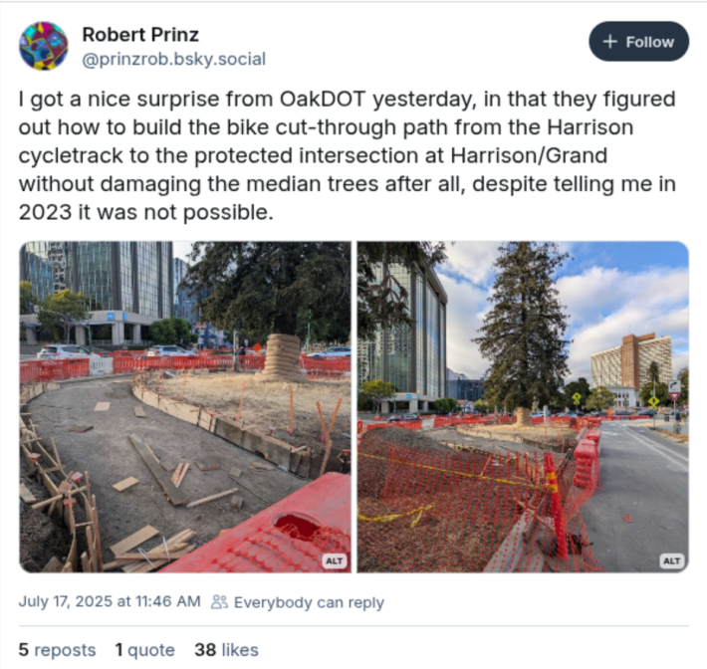Open the @prinzrob.bsky.social handle link
The width and height of the screenshot is (707, 669).
173,59
